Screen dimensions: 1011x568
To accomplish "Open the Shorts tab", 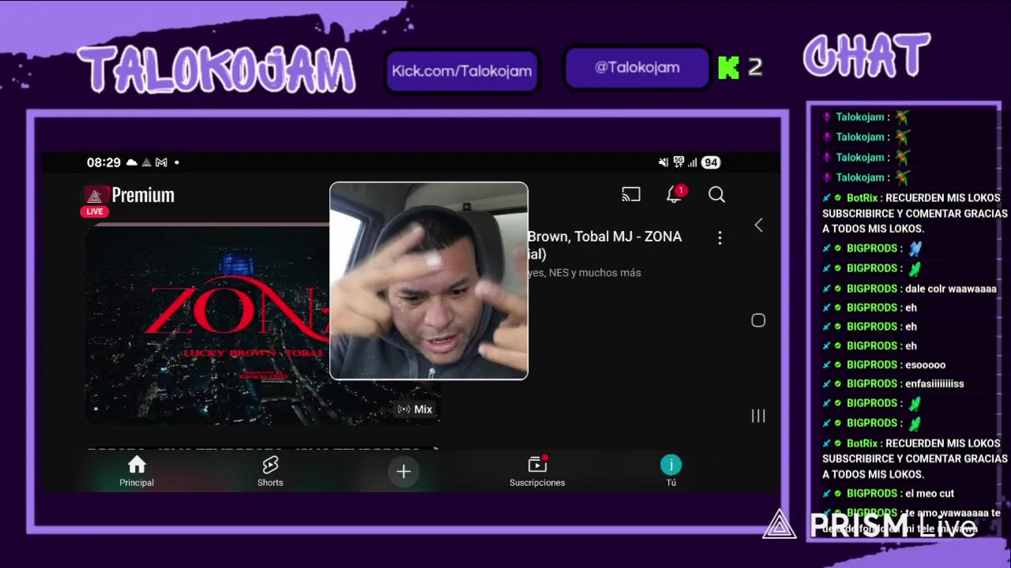I will pyautogui.click(x=270, y=471).
